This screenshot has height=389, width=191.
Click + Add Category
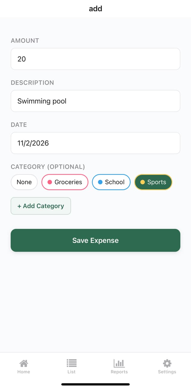click(41, 206)
